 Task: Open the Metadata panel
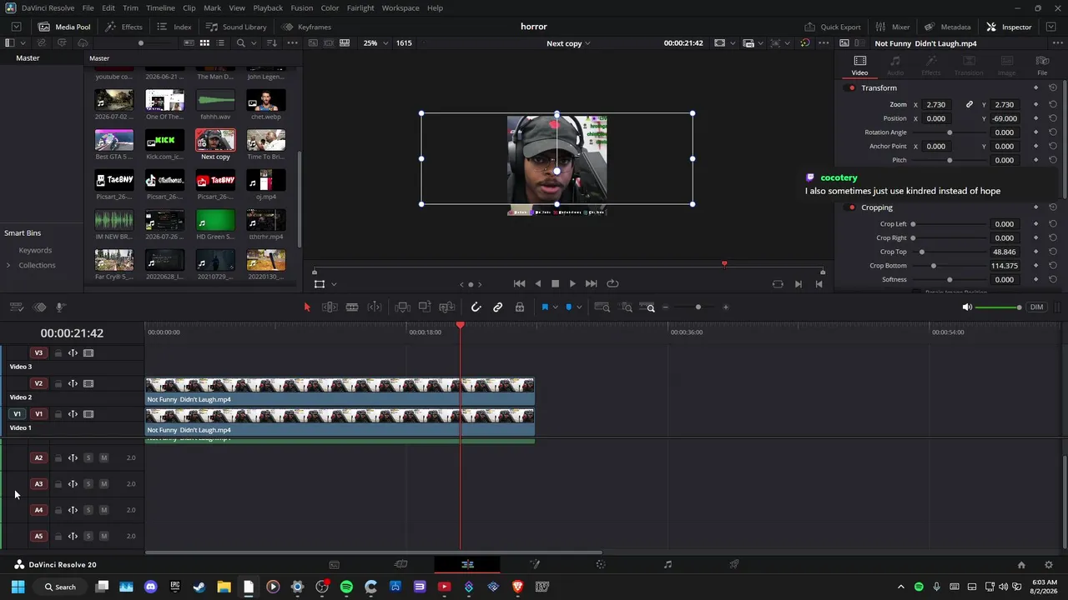(x=947, y=27)
